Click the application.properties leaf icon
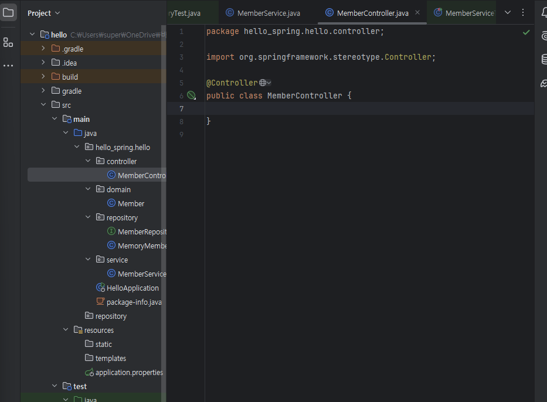Image resolution: width=547 pixels, height=402 pixels. pyautogui.click(x=89, y=372)
